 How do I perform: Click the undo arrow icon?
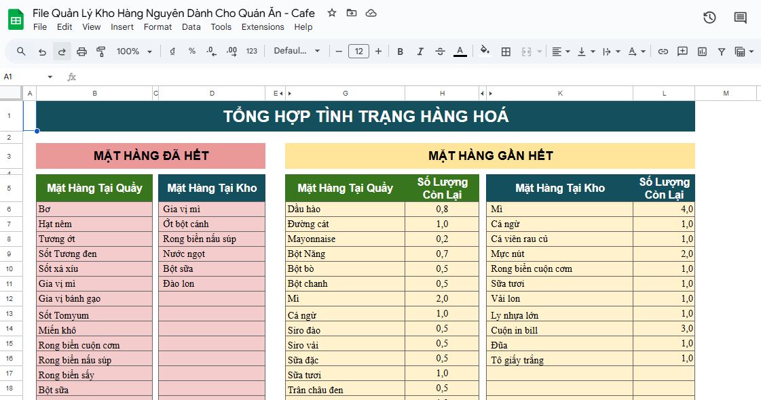tap(42, 52)
